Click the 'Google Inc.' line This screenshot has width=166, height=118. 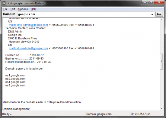click(x=15, y=35)
